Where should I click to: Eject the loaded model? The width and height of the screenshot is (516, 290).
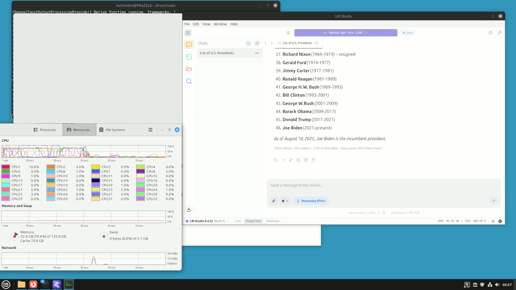[x=407, y=33]
